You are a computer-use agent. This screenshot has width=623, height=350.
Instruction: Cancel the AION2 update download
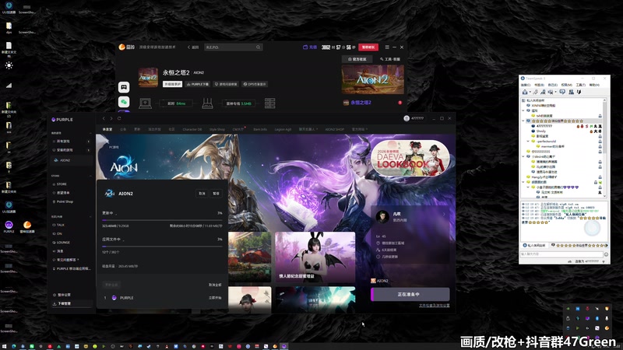(x=202, y=194)
